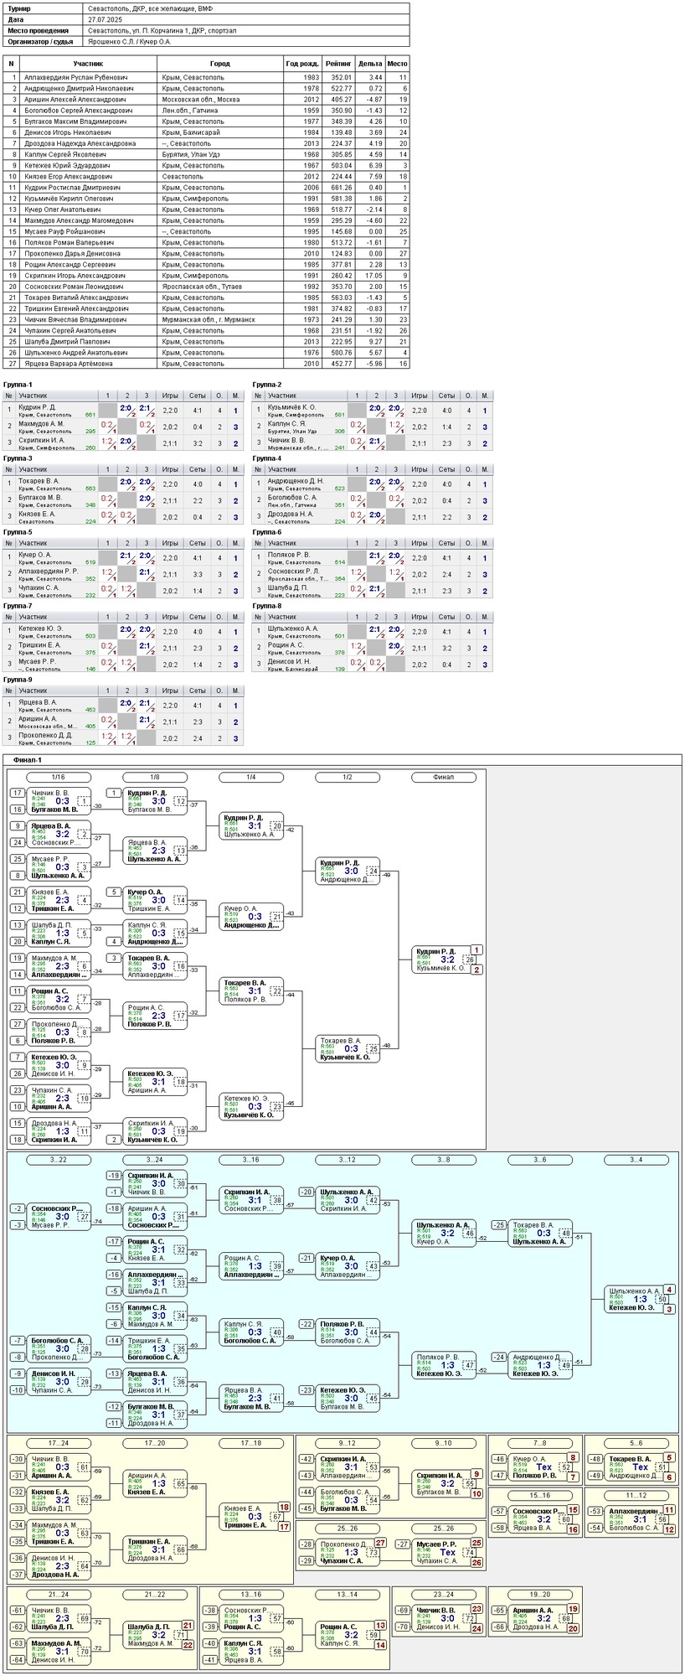Click the "1/4" round header
The width and height of the screenshot is (685, 1676).
pyautogui.click(x=251, y=778)
